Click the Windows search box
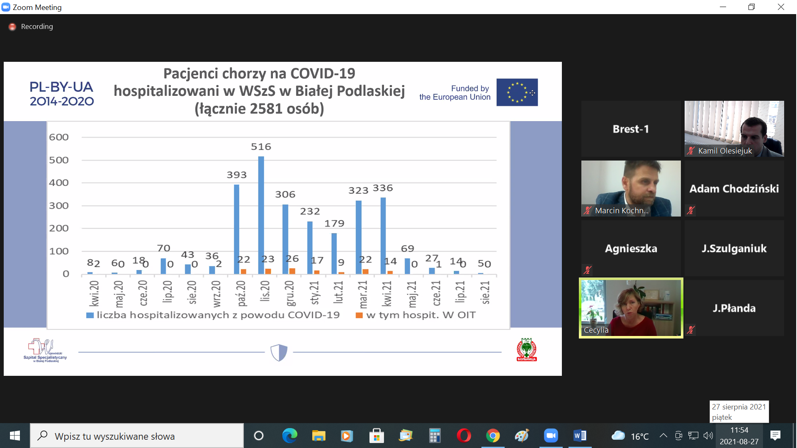The width and height of the screenshot is (797, 448). point(137,436)
